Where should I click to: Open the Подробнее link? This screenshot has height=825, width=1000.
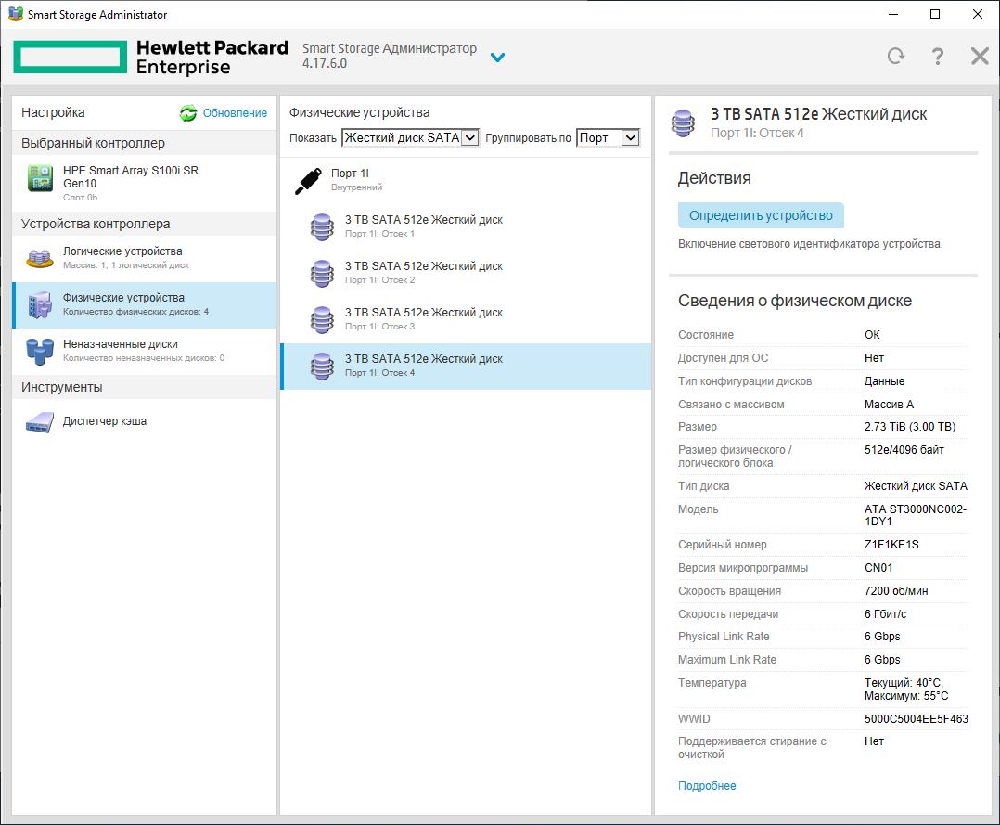707,785
